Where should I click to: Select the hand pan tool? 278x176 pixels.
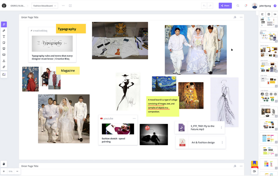[4, 164]
